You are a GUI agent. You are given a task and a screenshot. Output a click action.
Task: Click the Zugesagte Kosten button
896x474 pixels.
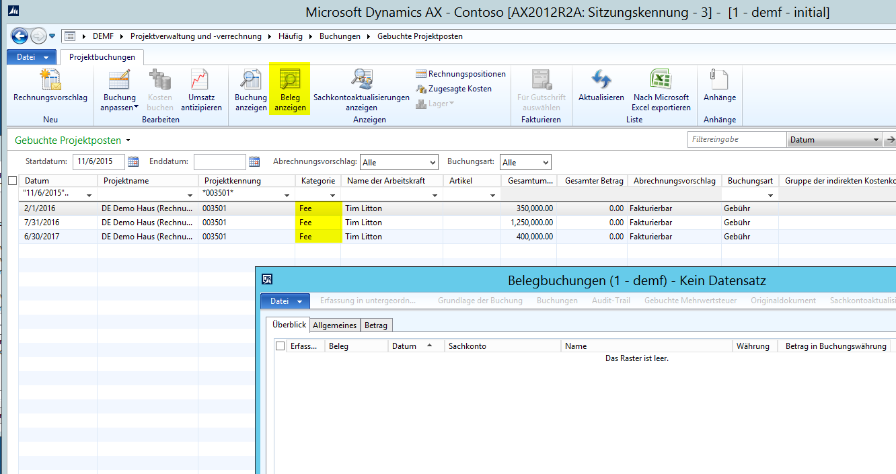point(453,89)
